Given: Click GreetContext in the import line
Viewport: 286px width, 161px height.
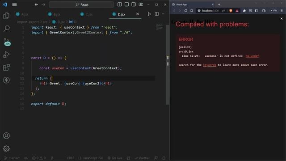Looking at the screenshot, I should pos(62,32).
